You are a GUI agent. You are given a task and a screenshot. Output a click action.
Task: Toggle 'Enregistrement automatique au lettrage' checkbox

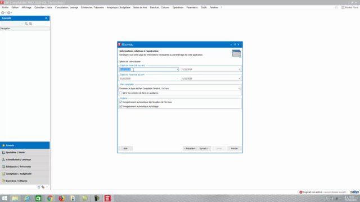(x=120, y=107)
